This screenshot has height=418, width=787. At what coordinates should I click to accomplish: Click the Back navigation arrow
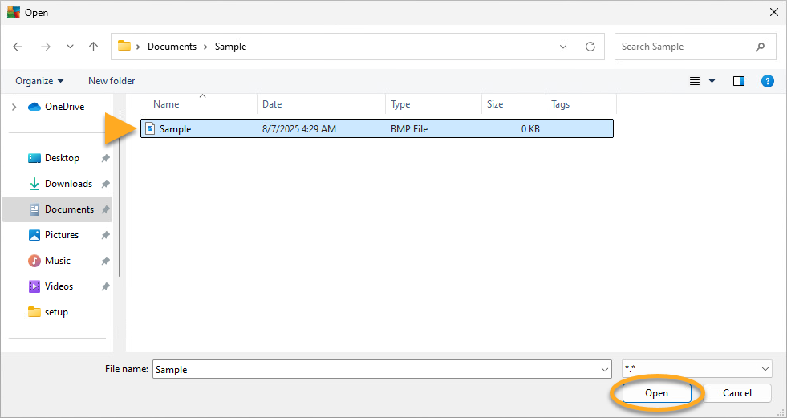pos(18,47)
